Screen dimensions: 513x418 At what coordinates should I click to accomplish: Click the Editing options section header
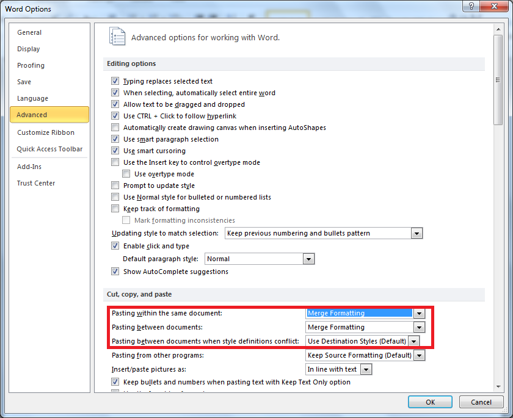(x=294, y=63)
